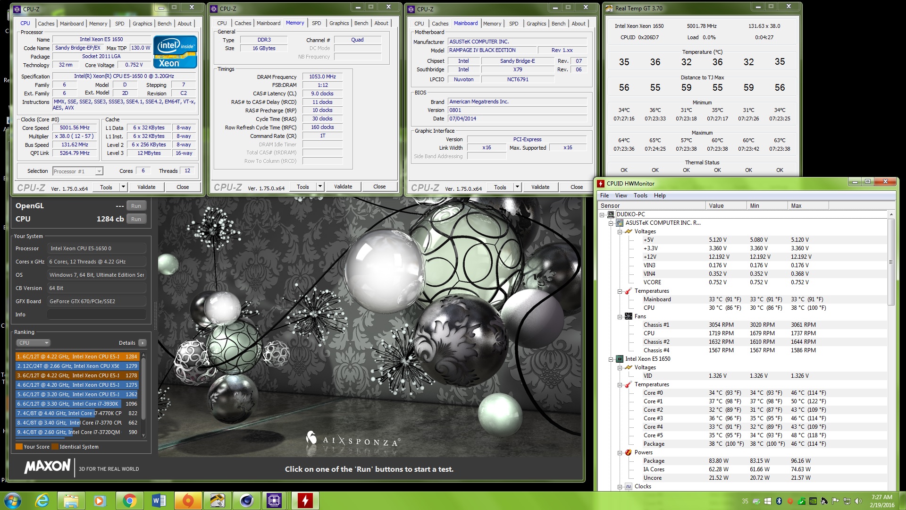Screen dimensions: 906x510
Task: Collapse the ASUSTeK COMPUTER INC. tree node
Action: click(611, 223)
